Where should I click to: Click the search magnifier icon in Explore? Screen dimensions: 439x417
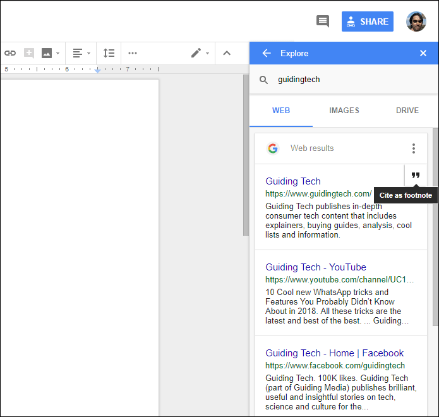263,80
